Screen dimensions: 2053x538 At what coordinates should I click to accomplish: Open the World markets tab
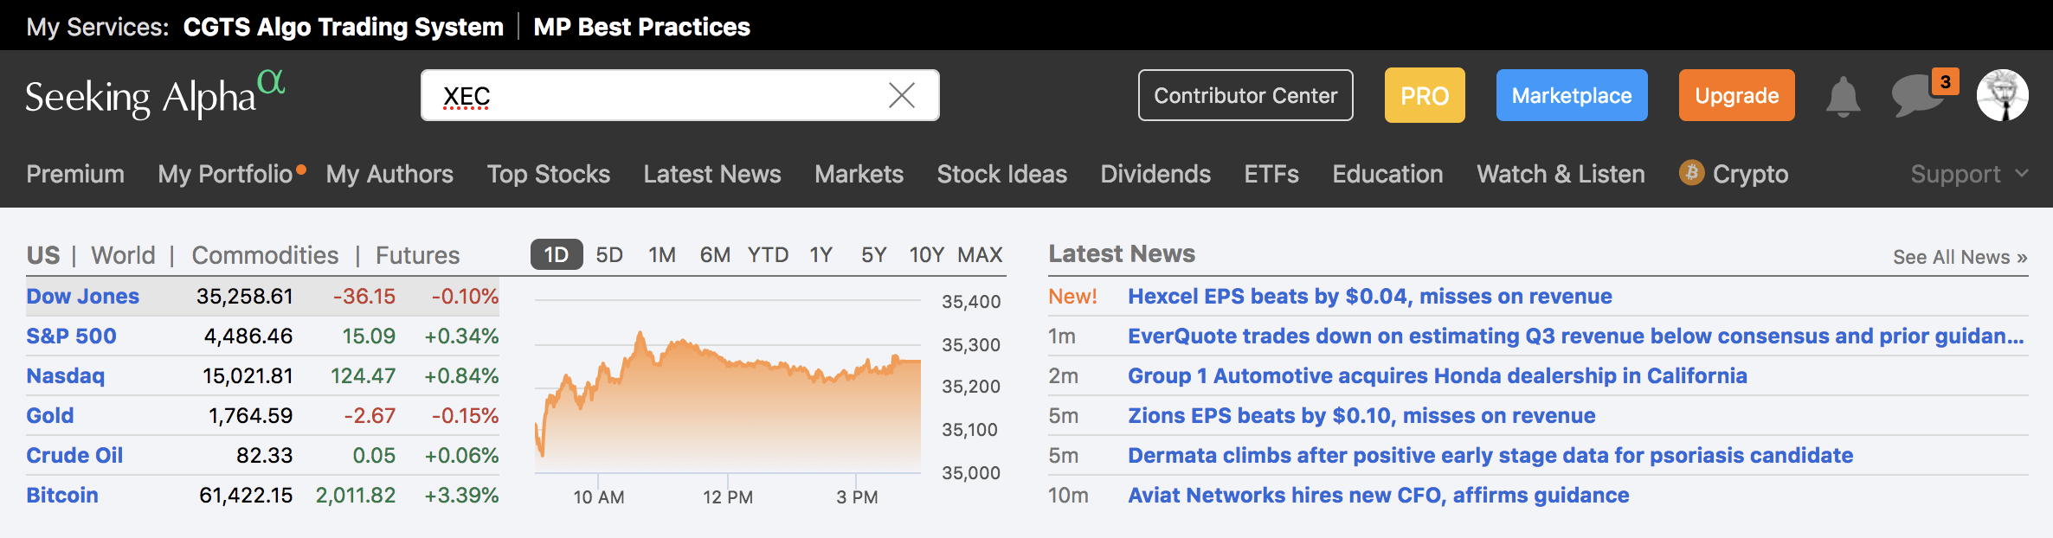[123, 255]
